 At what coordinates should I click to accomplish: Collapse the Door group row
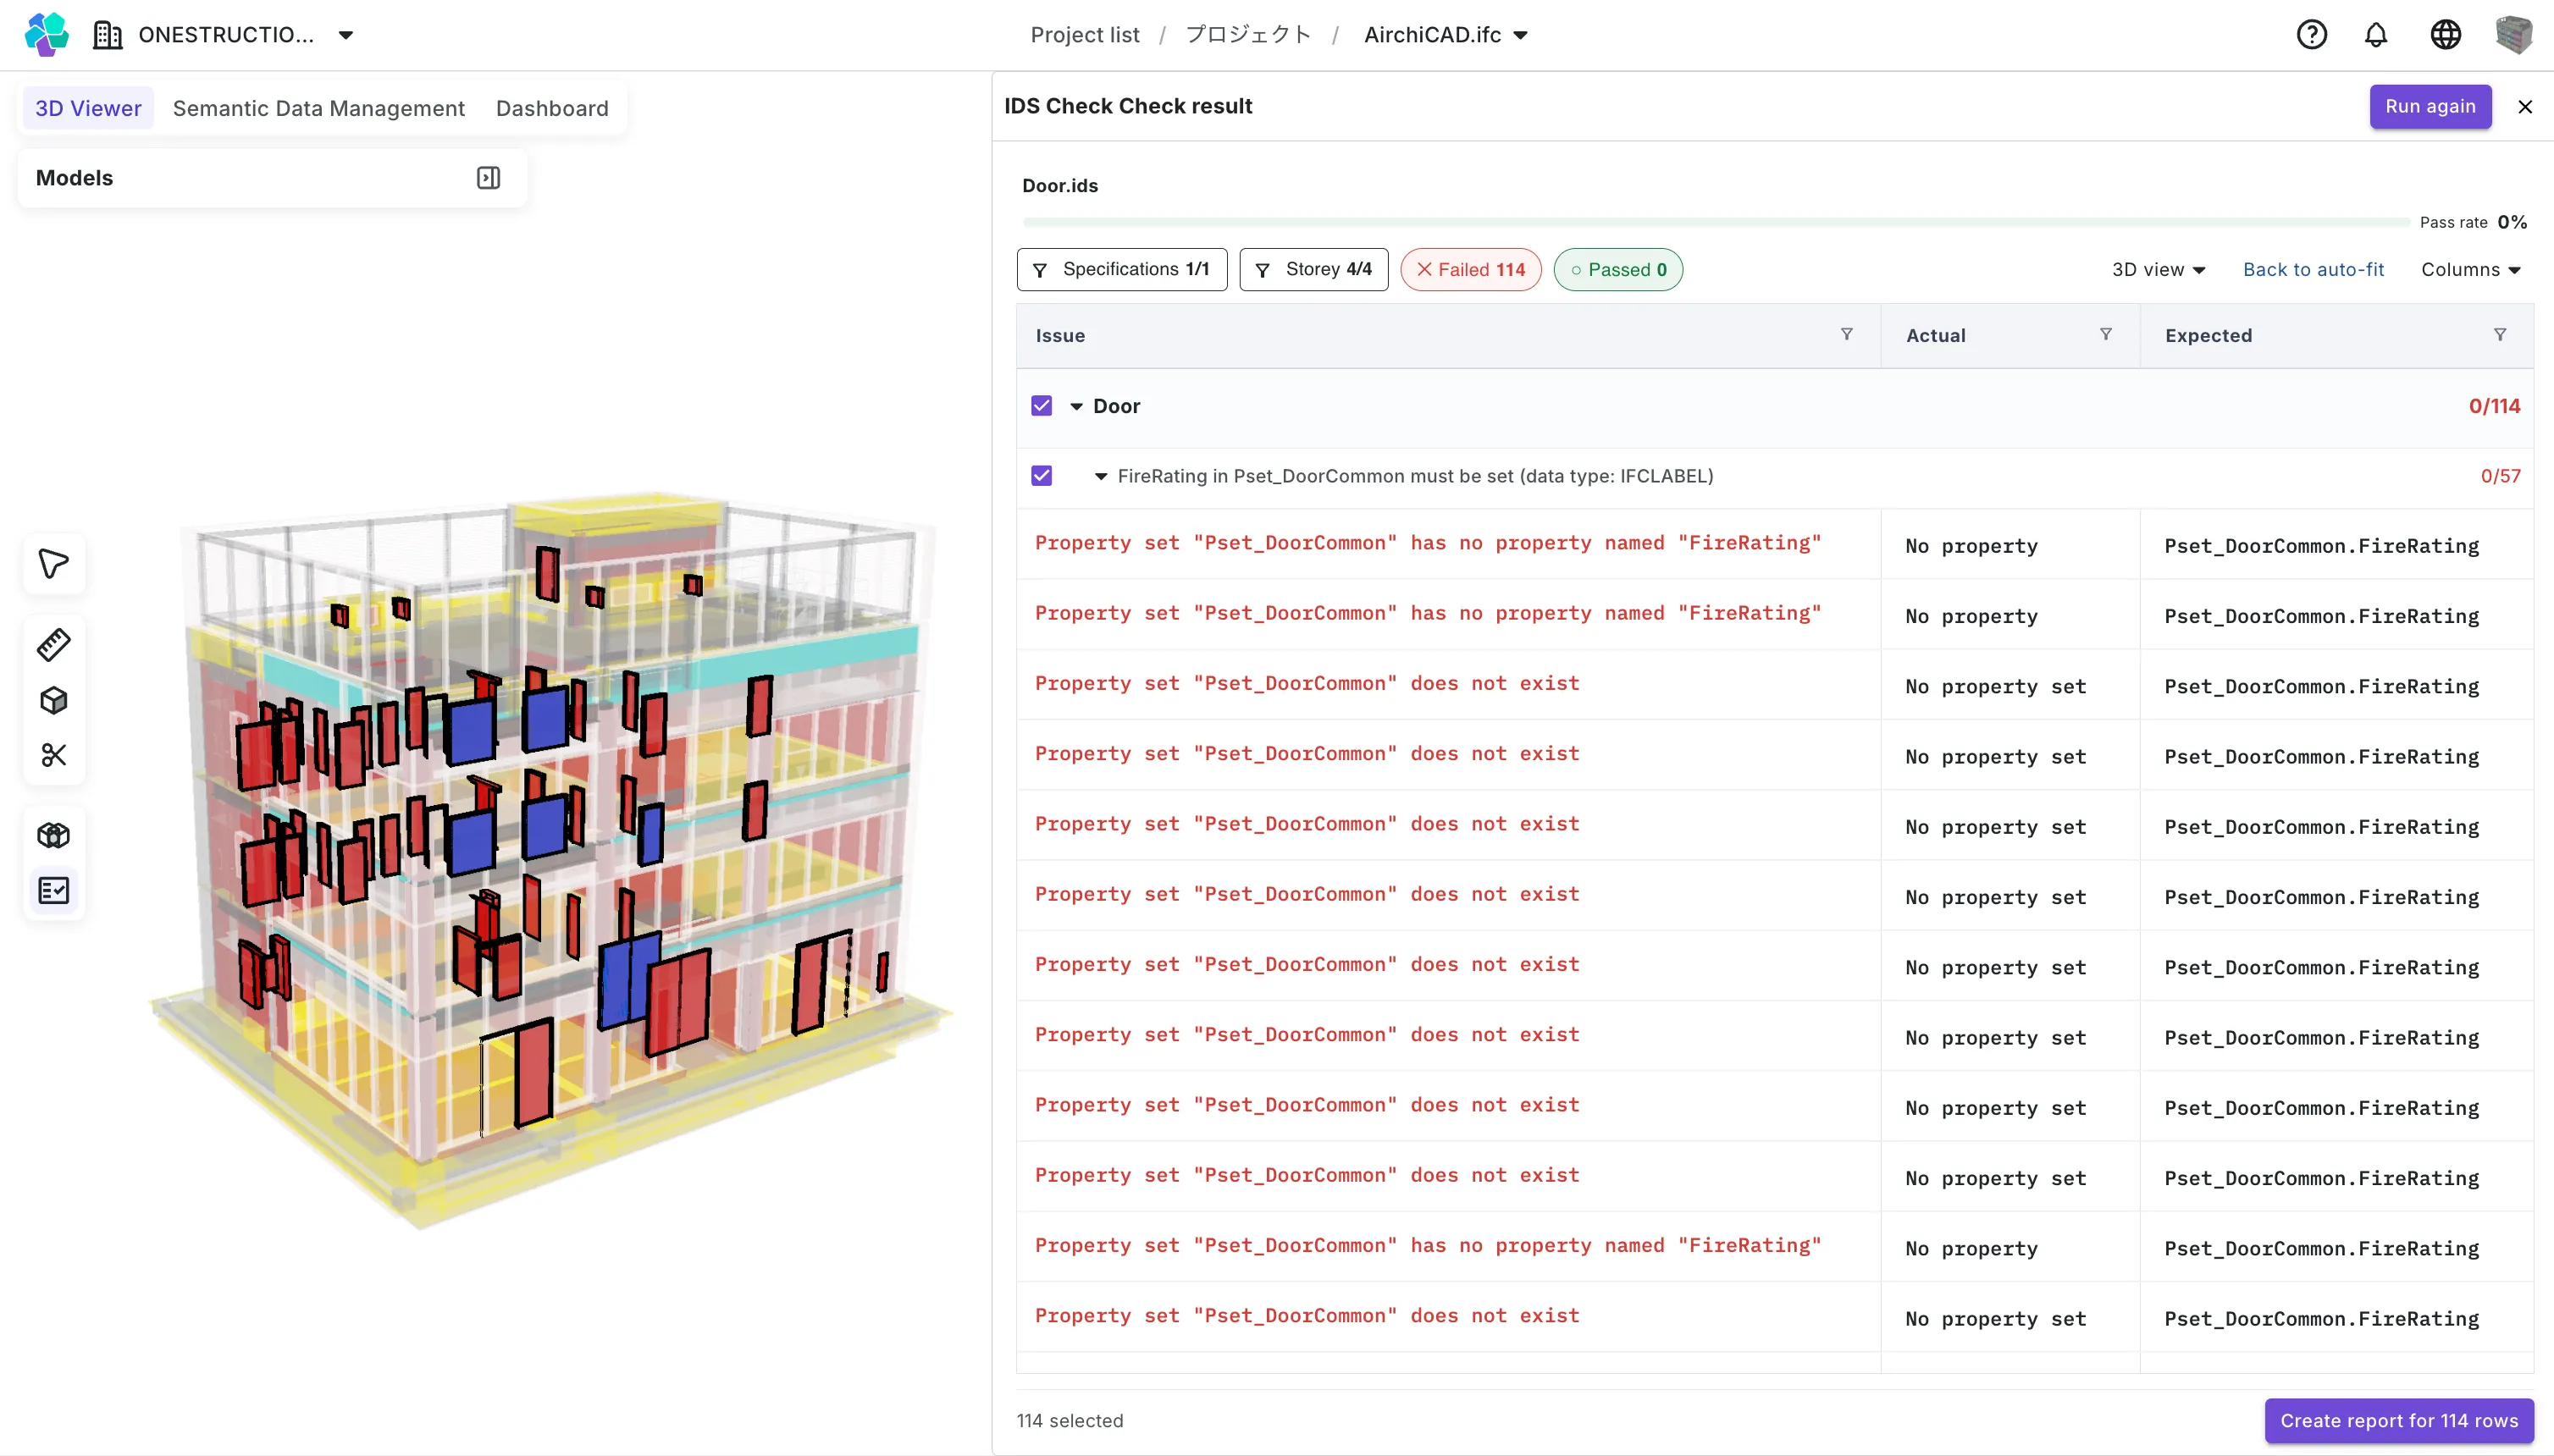pos(1075,407)
